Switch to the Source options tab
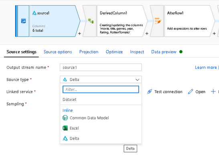Image resolution: width=219 pixels, height=161 pixels. click(58, 52)
